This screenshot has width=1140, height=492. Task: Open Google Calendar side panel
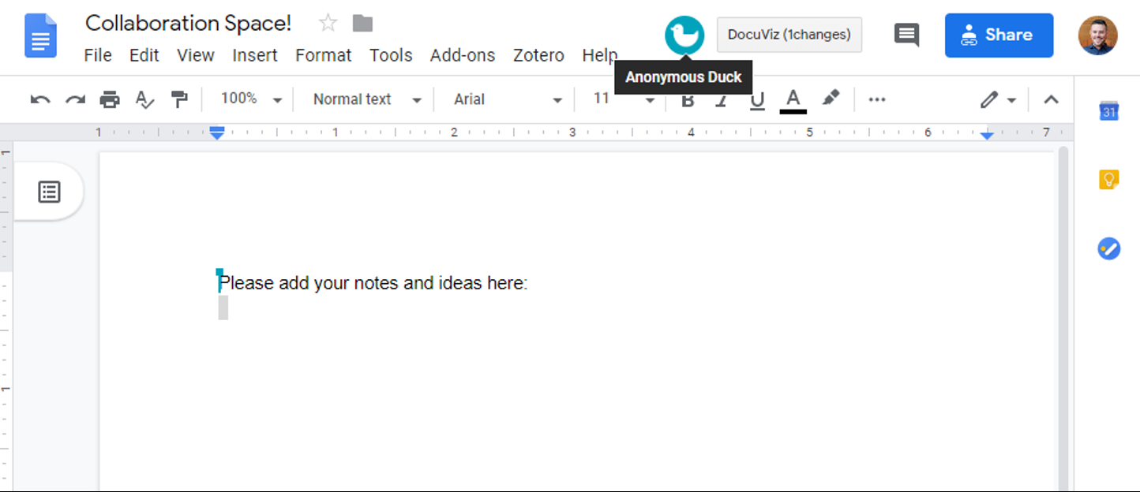point(1109,111)
